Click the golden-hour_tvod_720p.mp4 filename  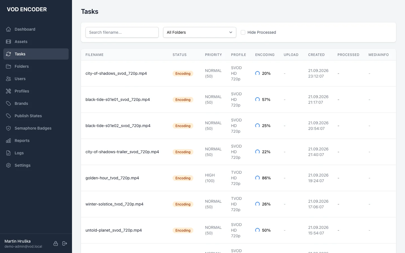click(x=112, y=178)
